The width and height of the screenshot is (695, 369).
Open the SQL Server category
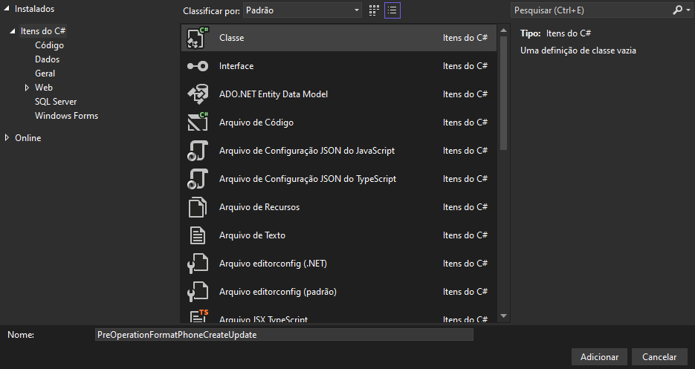pyautogui.click(x=56, y=102)
